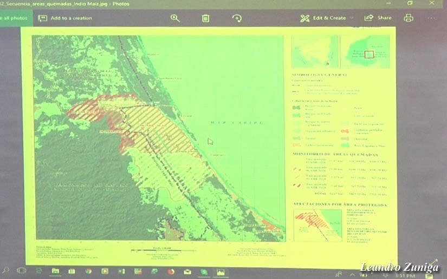Click the Share button
447x279 pixels.
(x=378, y=18)
